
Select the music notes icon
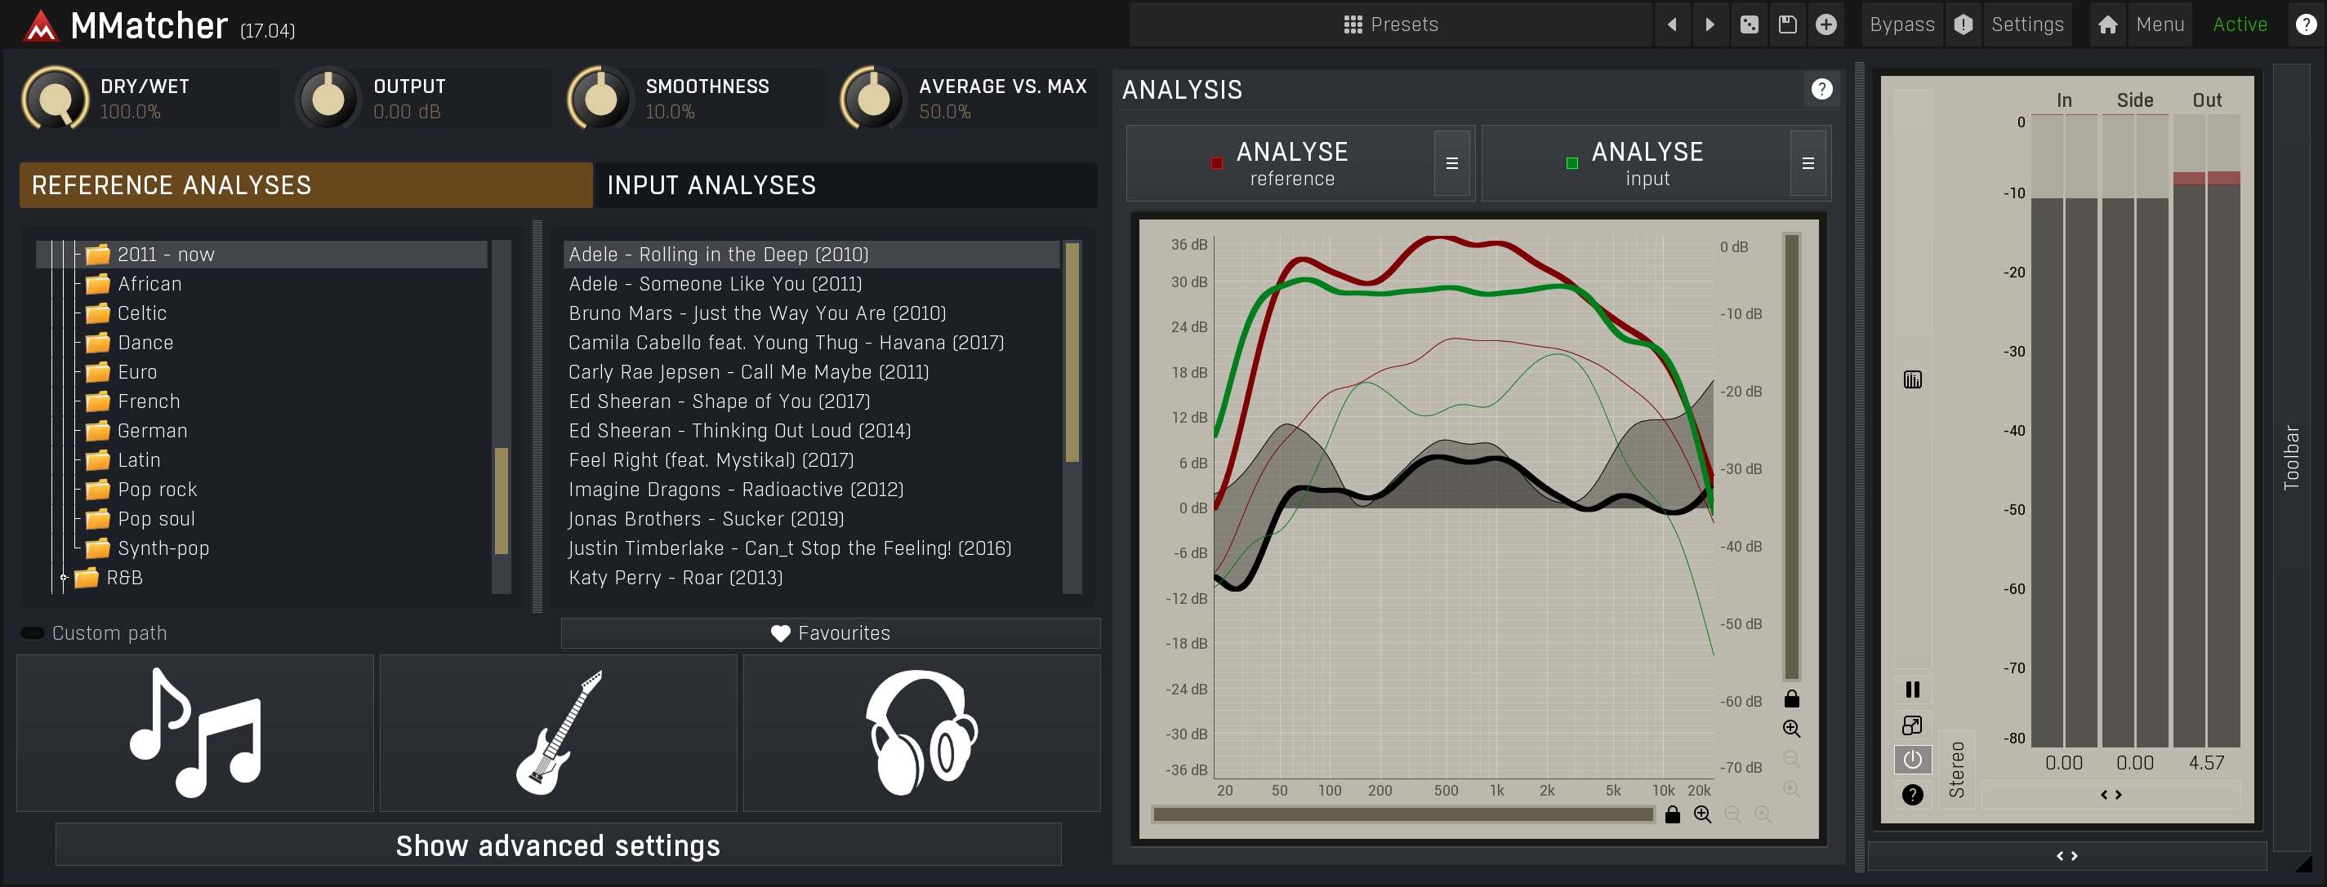[195, 732]
